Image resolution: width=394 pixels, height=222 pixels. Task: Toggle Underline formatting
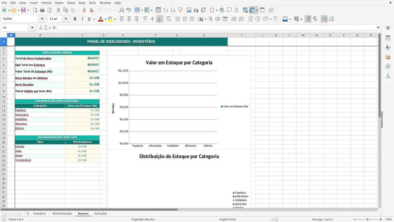[89, 19]
